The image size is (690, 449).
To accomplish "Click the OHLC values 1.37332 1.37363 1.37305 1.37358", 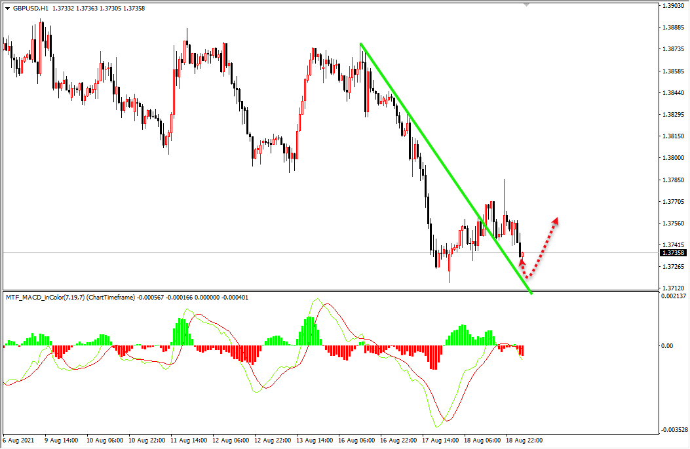I will pyautogui.click(x=98, y=9).
